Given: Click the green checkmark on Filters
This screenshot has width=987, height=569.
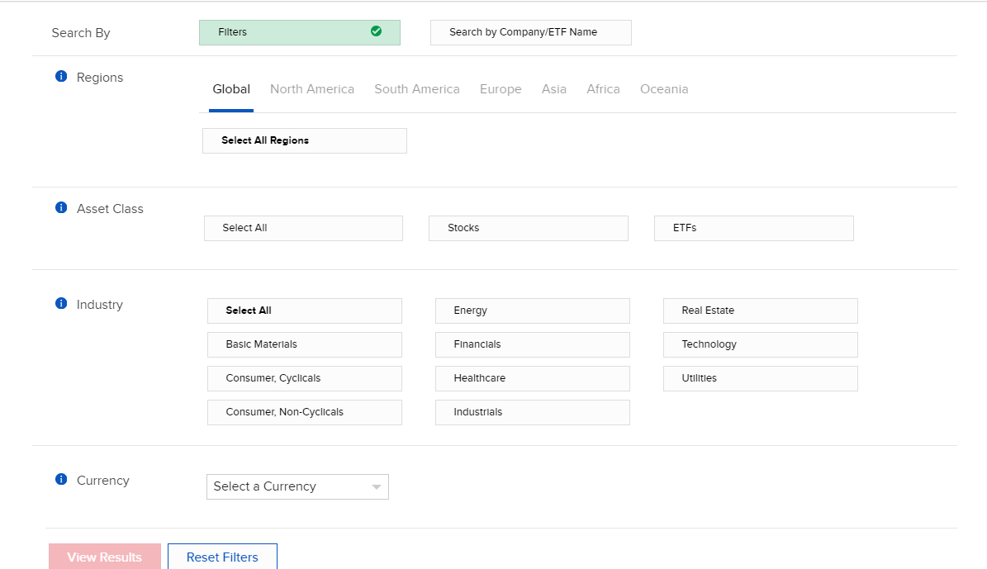Looking at the screenshot, I should [x=376, y=31].
